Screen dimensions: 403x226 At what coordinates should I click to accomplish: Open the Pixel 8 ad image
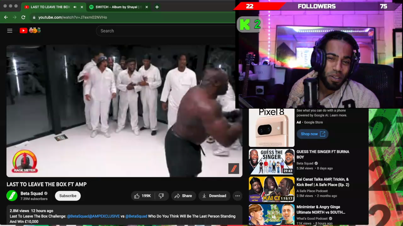[x=272, y=127]
